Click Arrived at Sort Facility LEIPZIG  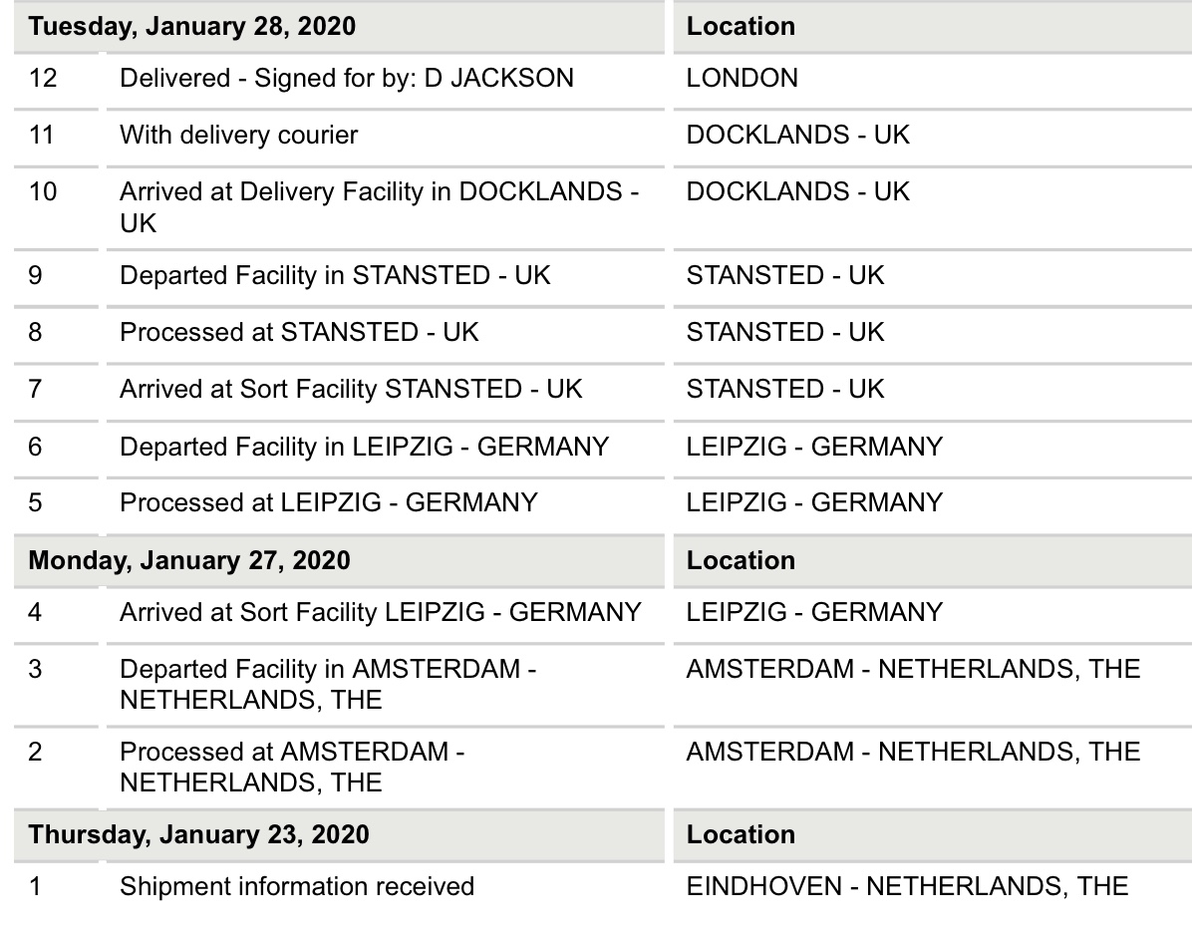[x=380, y=612]
